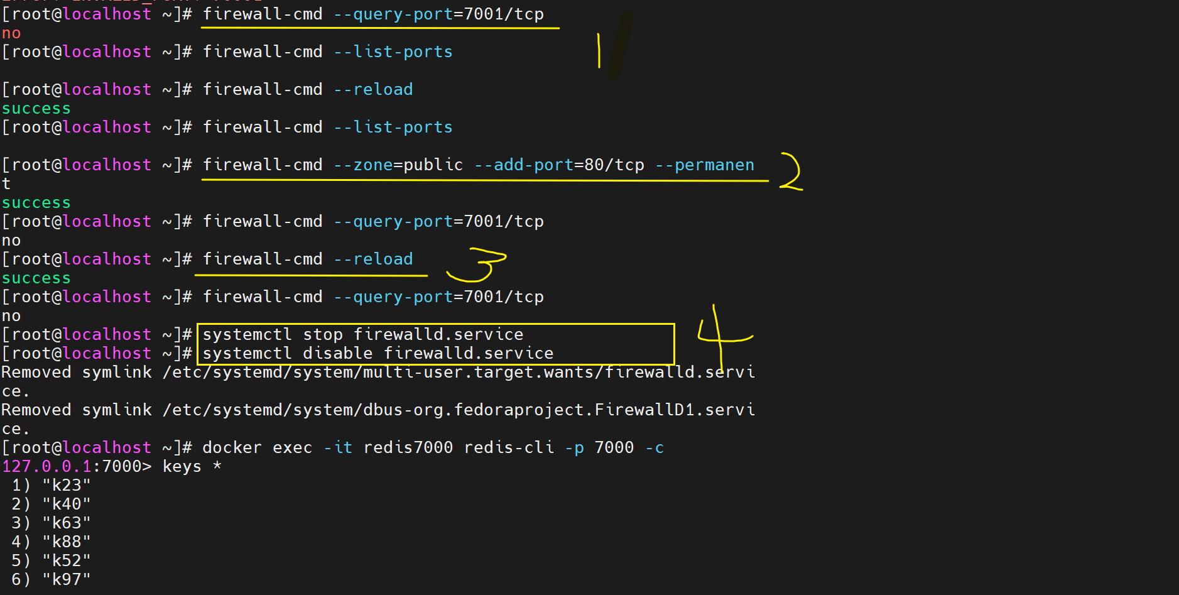Click the "redis7000" container name
The height and width of the screenshot is (595, 1179).
[x=408, y=448]
